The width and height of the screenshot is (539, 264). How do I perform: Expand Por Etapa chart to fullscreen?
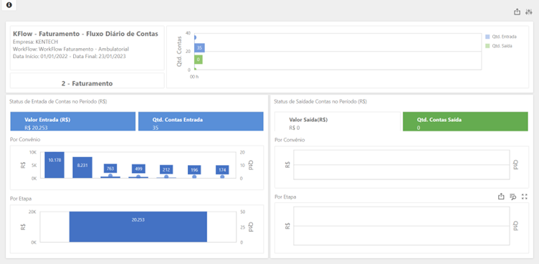click(524, 197)
